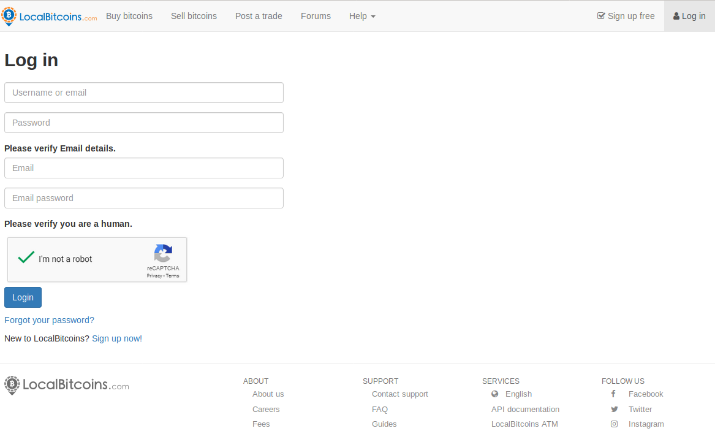Click the Forgot your password link

point(49,320)
